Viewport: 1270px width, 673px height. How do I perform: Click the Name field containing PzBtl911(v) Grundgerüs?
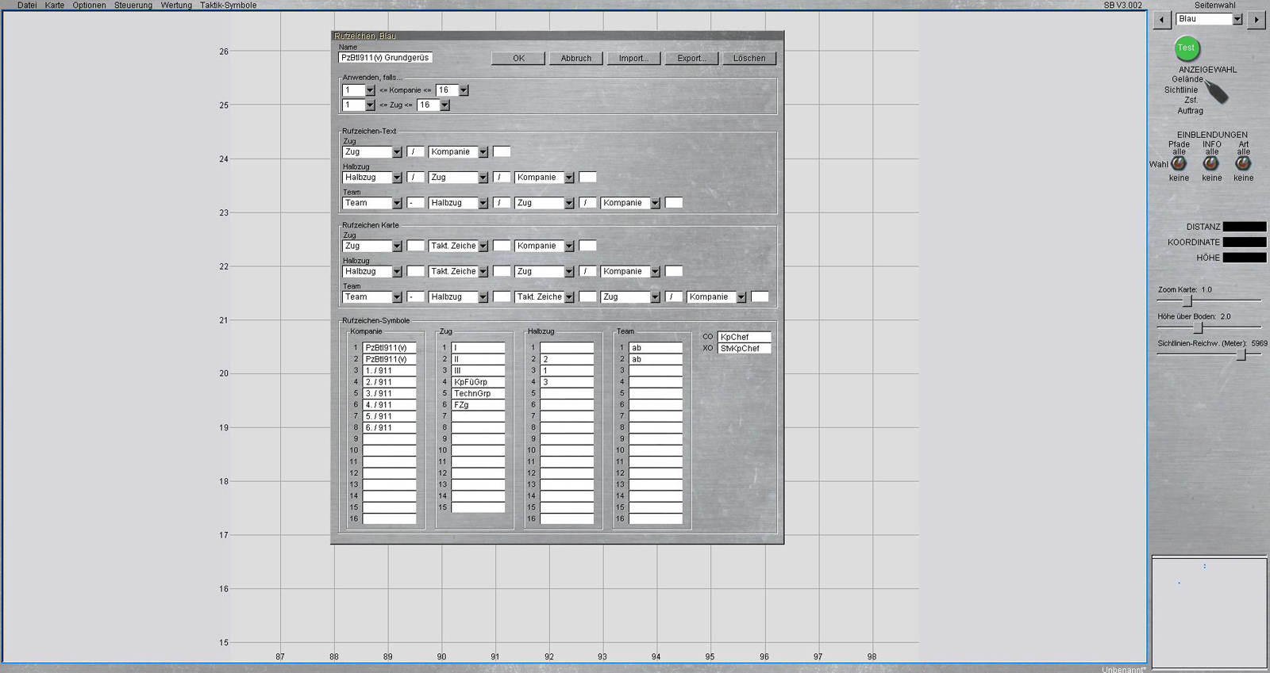tap(385, 58)
